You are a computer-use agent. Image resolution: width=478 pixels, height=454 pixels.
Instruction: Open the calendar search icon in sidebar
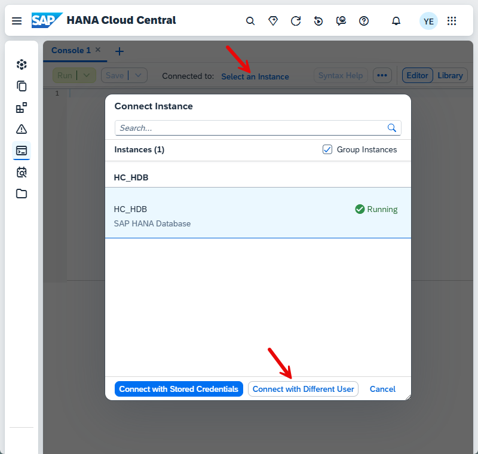click(22, 172)
